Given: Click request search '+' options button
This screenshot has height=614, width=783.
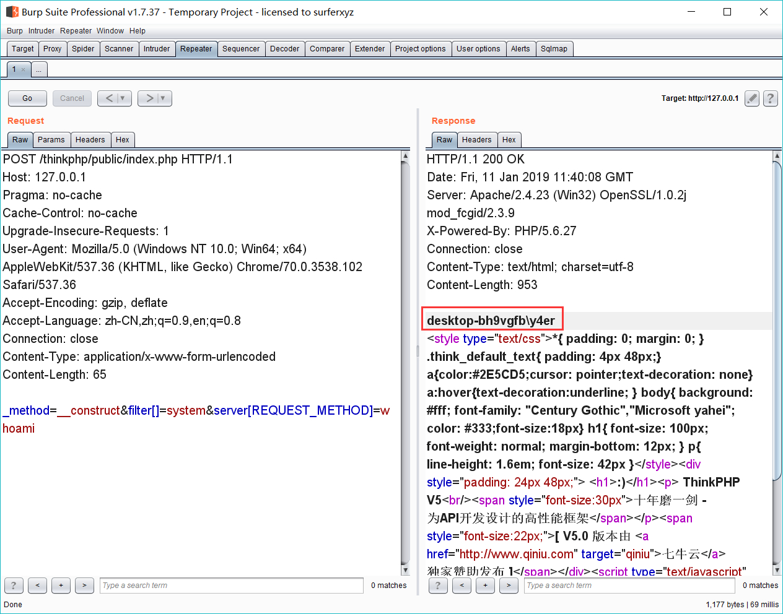Looking at the screenshot, I should point(61,585).
